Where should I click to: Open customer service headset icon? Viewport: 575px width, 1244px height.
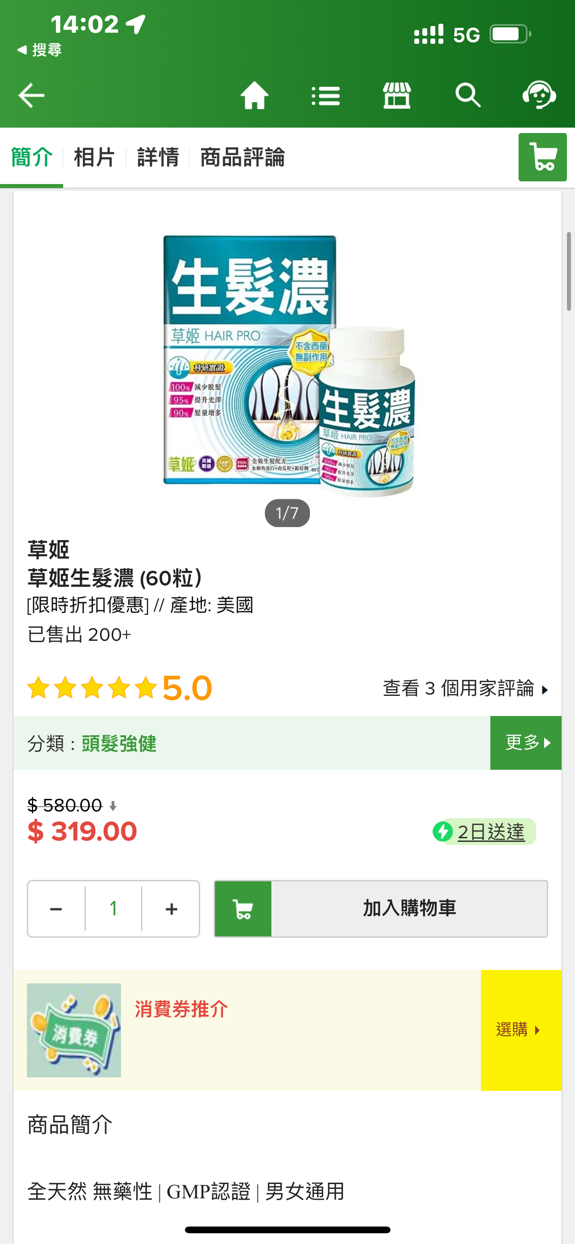(539, 94)
